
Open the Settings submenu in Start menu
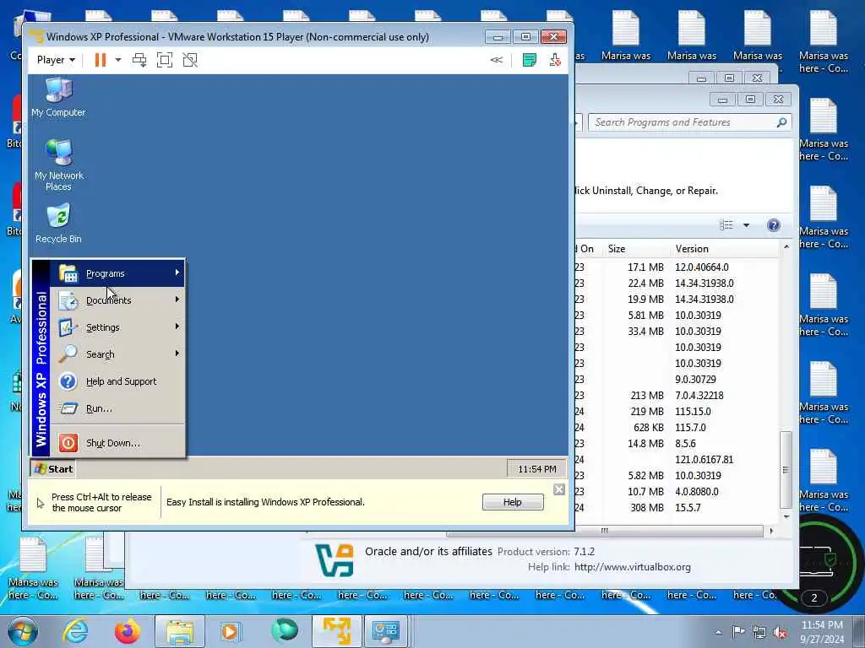tap(117, 327)
